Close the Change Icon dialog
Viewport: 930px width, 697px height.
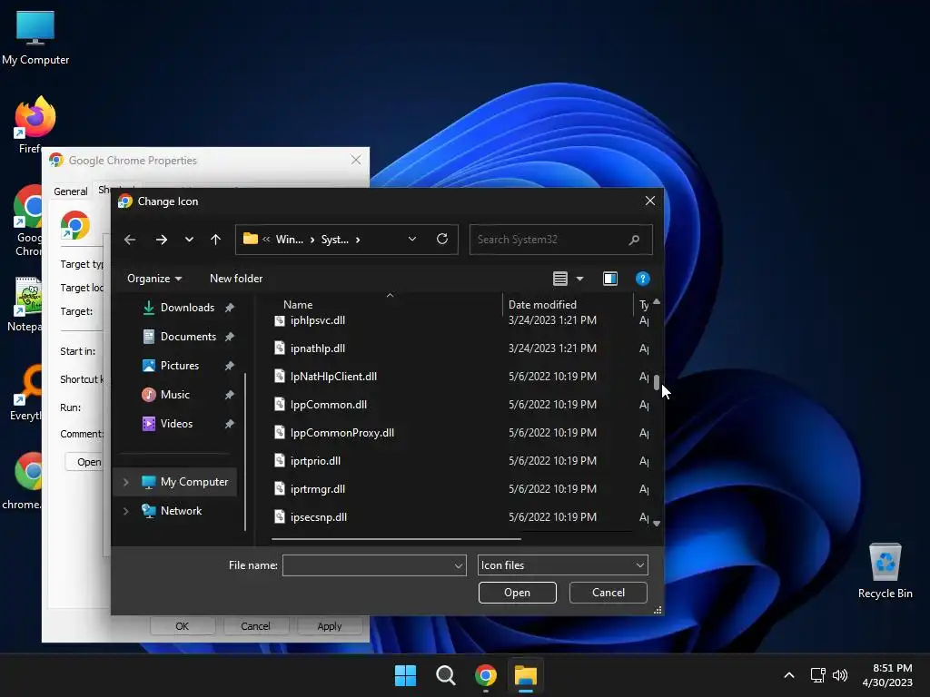point(650,201)
